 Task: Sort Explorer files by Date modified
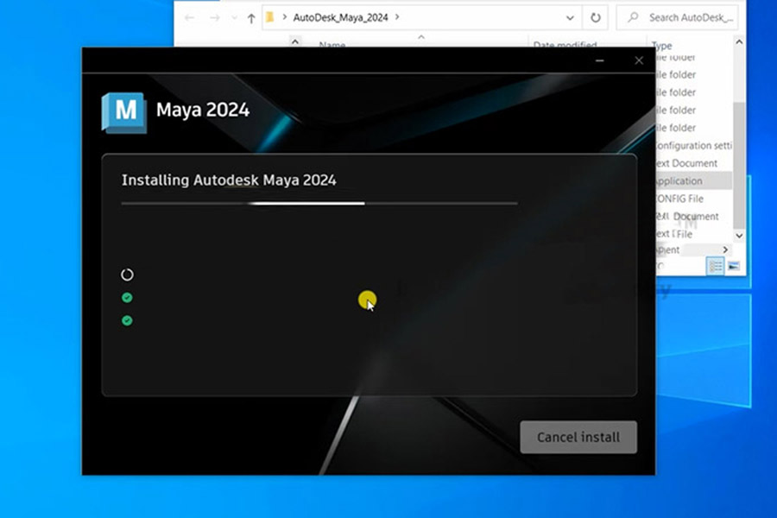(565, 45)
